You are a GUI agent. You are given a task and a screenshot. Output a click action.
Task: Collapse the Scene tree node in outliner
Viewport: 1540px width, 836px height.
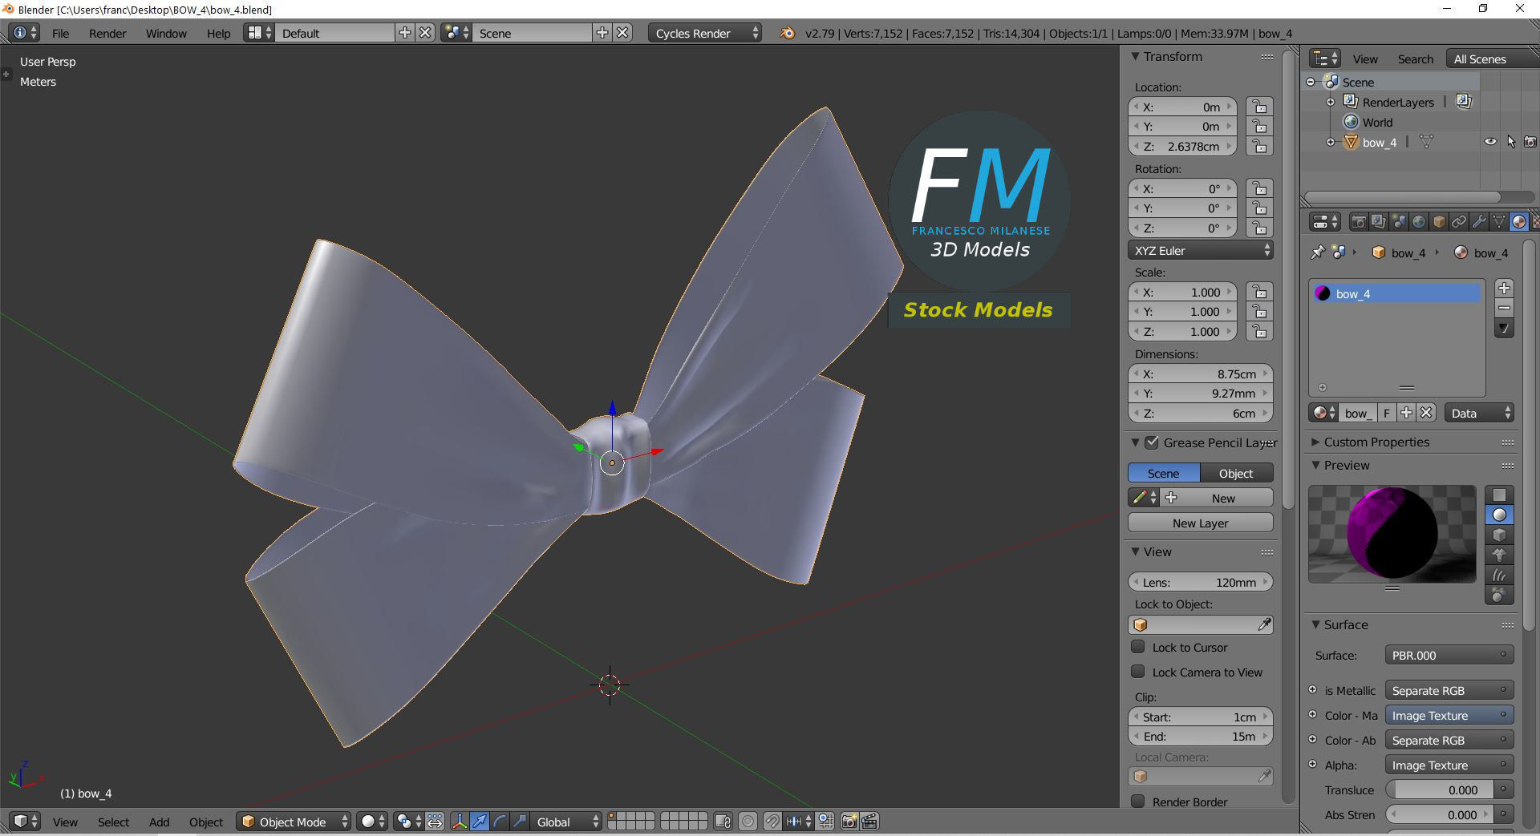click(x=1311, y=82)
